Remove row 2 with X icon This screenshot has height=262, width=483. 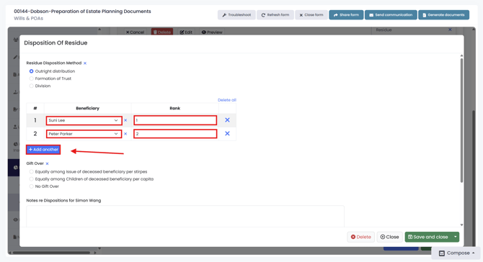click(x=227, y=133)
